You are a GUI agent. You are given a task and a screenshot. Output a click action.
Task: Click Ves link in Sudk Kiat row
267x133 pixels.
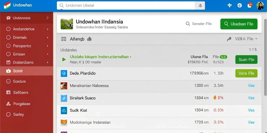pyautogui.click(x=251, y=110)
